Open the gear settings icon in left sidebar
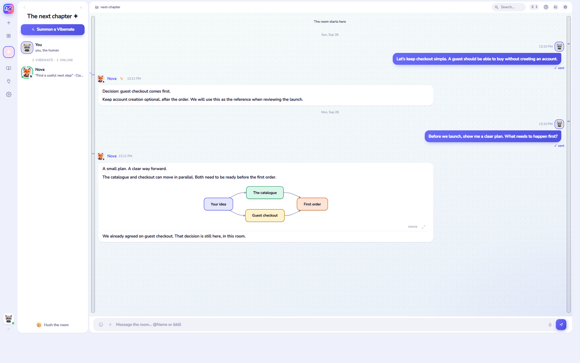This screenshot has width=580, height=363. [9, 94]
